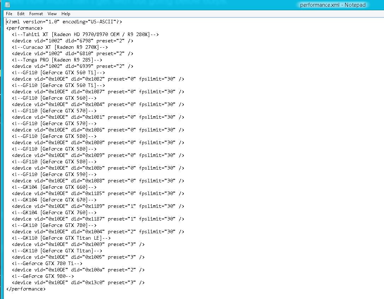Click the GK110 GeForce GTX Titan] comment
Image resolution: width=384 pixels, height=299 pixels.
57,251
